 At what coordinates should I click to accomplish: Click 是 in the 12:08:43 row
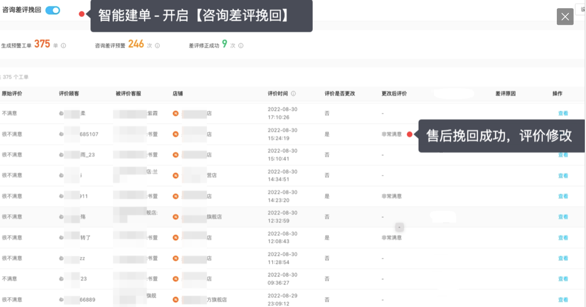click(327, 237)
